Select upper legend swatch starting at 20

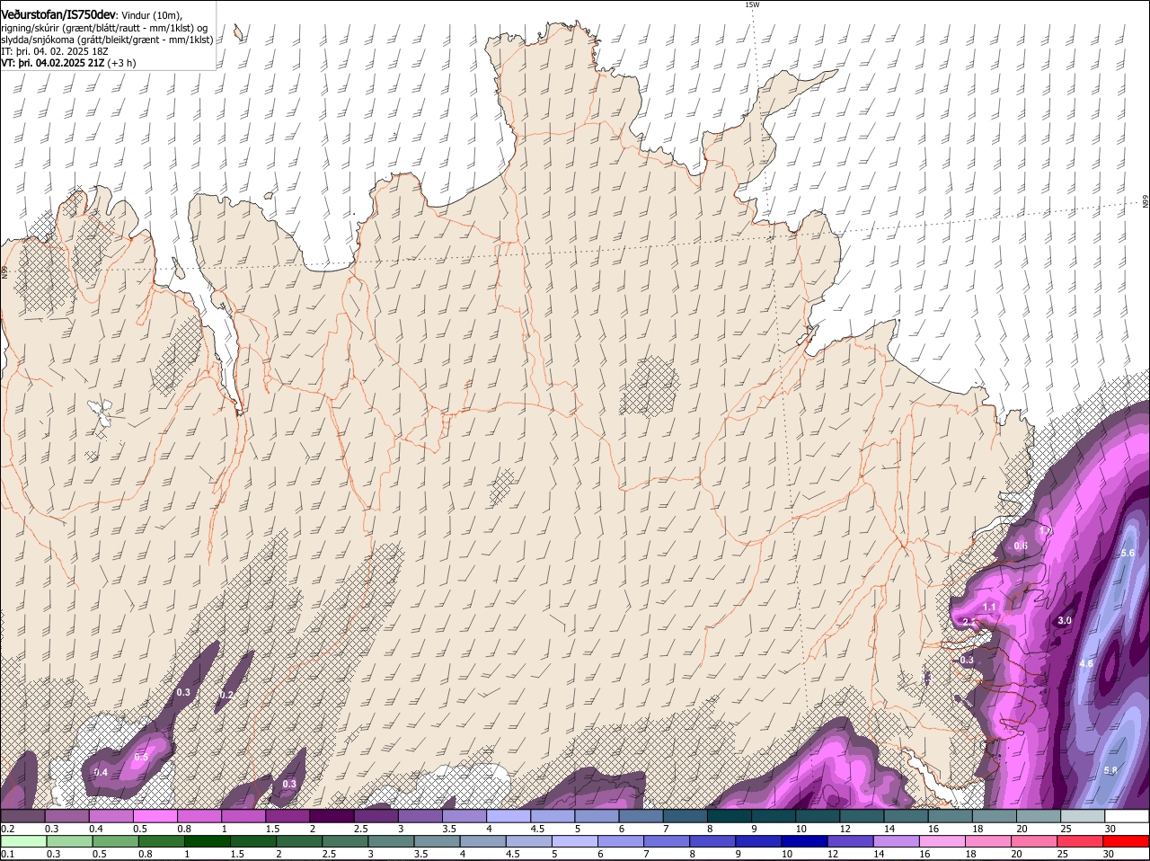[x=1040, y=816]
